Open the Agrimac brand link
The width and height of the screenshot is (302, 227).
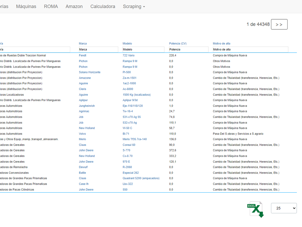click(x=84, y=111)
